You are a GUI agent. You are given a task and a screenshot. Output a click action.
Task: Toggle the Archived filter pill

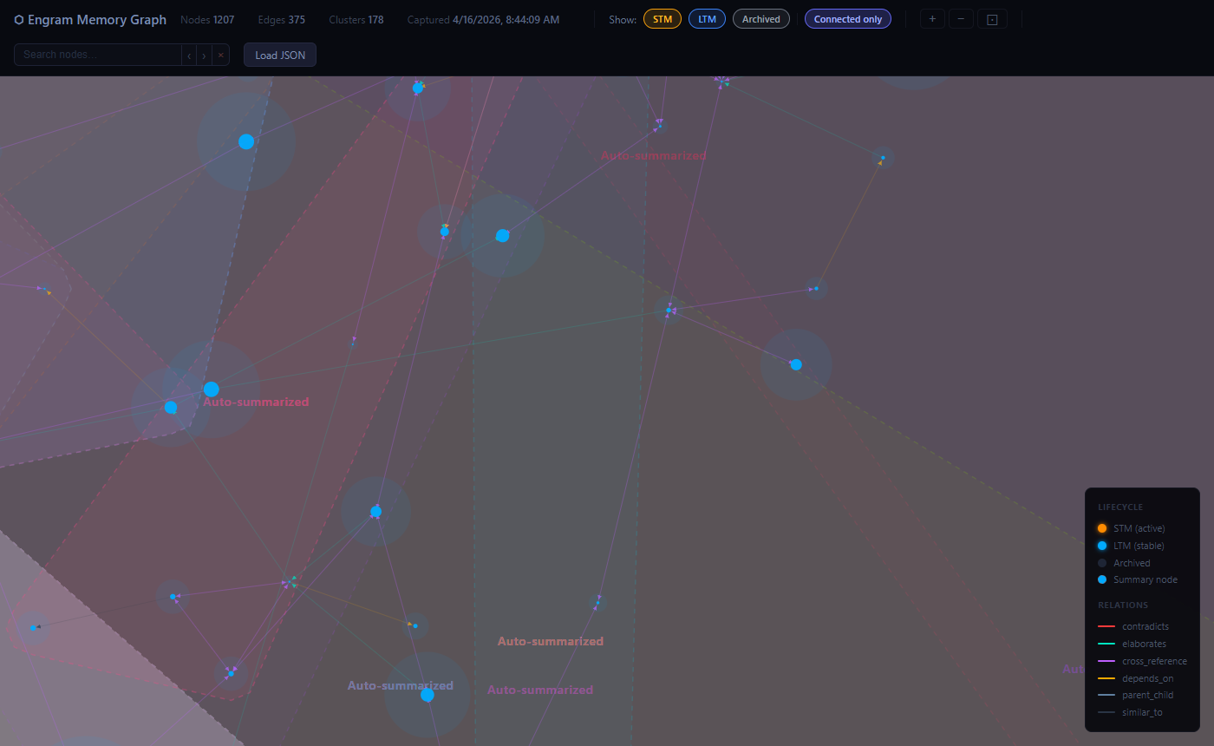(x=760, y=18)
